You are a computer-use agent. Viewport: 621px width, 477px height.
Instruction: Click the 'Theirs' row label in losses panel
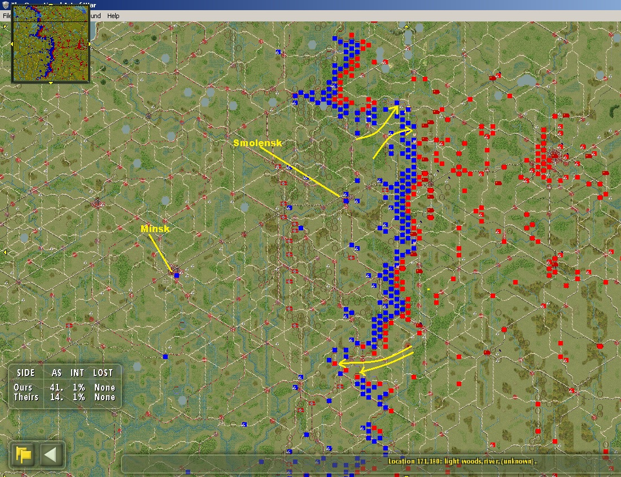[26, 397]
